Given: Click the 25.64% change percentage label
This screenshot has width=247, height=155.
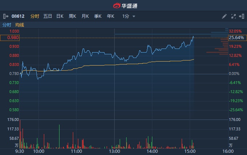Looking at the screenshot, I should point(235,37).
